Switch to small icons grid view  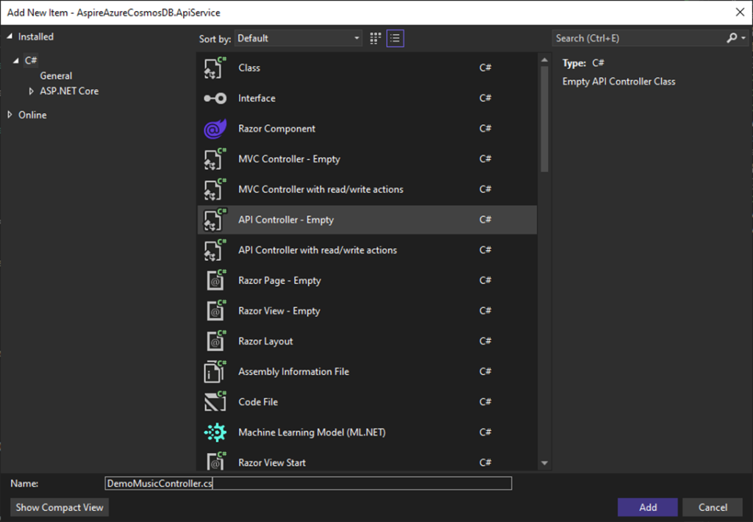(x=376, y=38)
